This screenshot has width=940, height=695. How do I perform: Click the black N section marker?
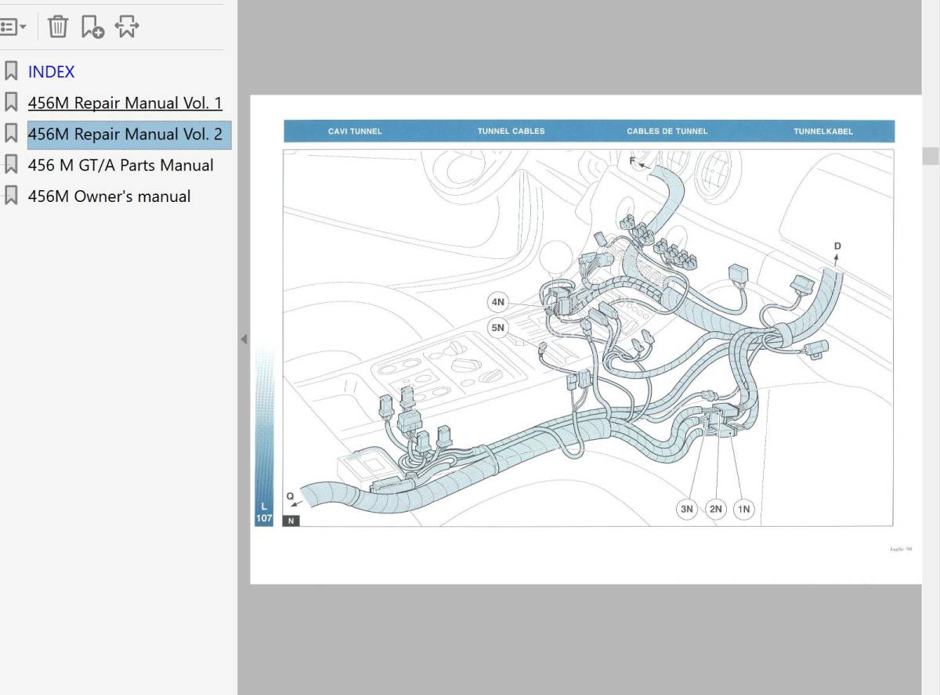(x=291, y=521)
